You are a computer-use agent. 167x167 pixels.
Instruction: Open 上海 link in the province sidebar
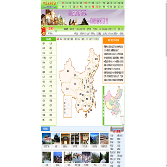click(51, 44)
